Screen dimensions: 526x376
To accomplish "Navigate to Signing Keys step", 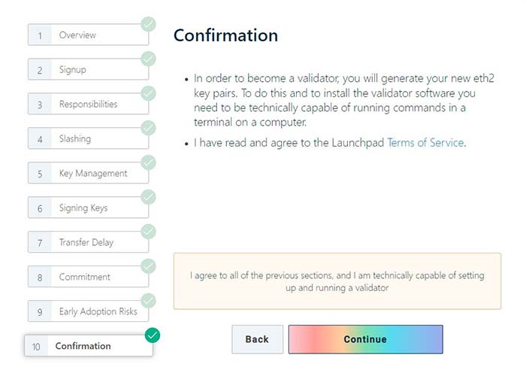I will 88,208.
